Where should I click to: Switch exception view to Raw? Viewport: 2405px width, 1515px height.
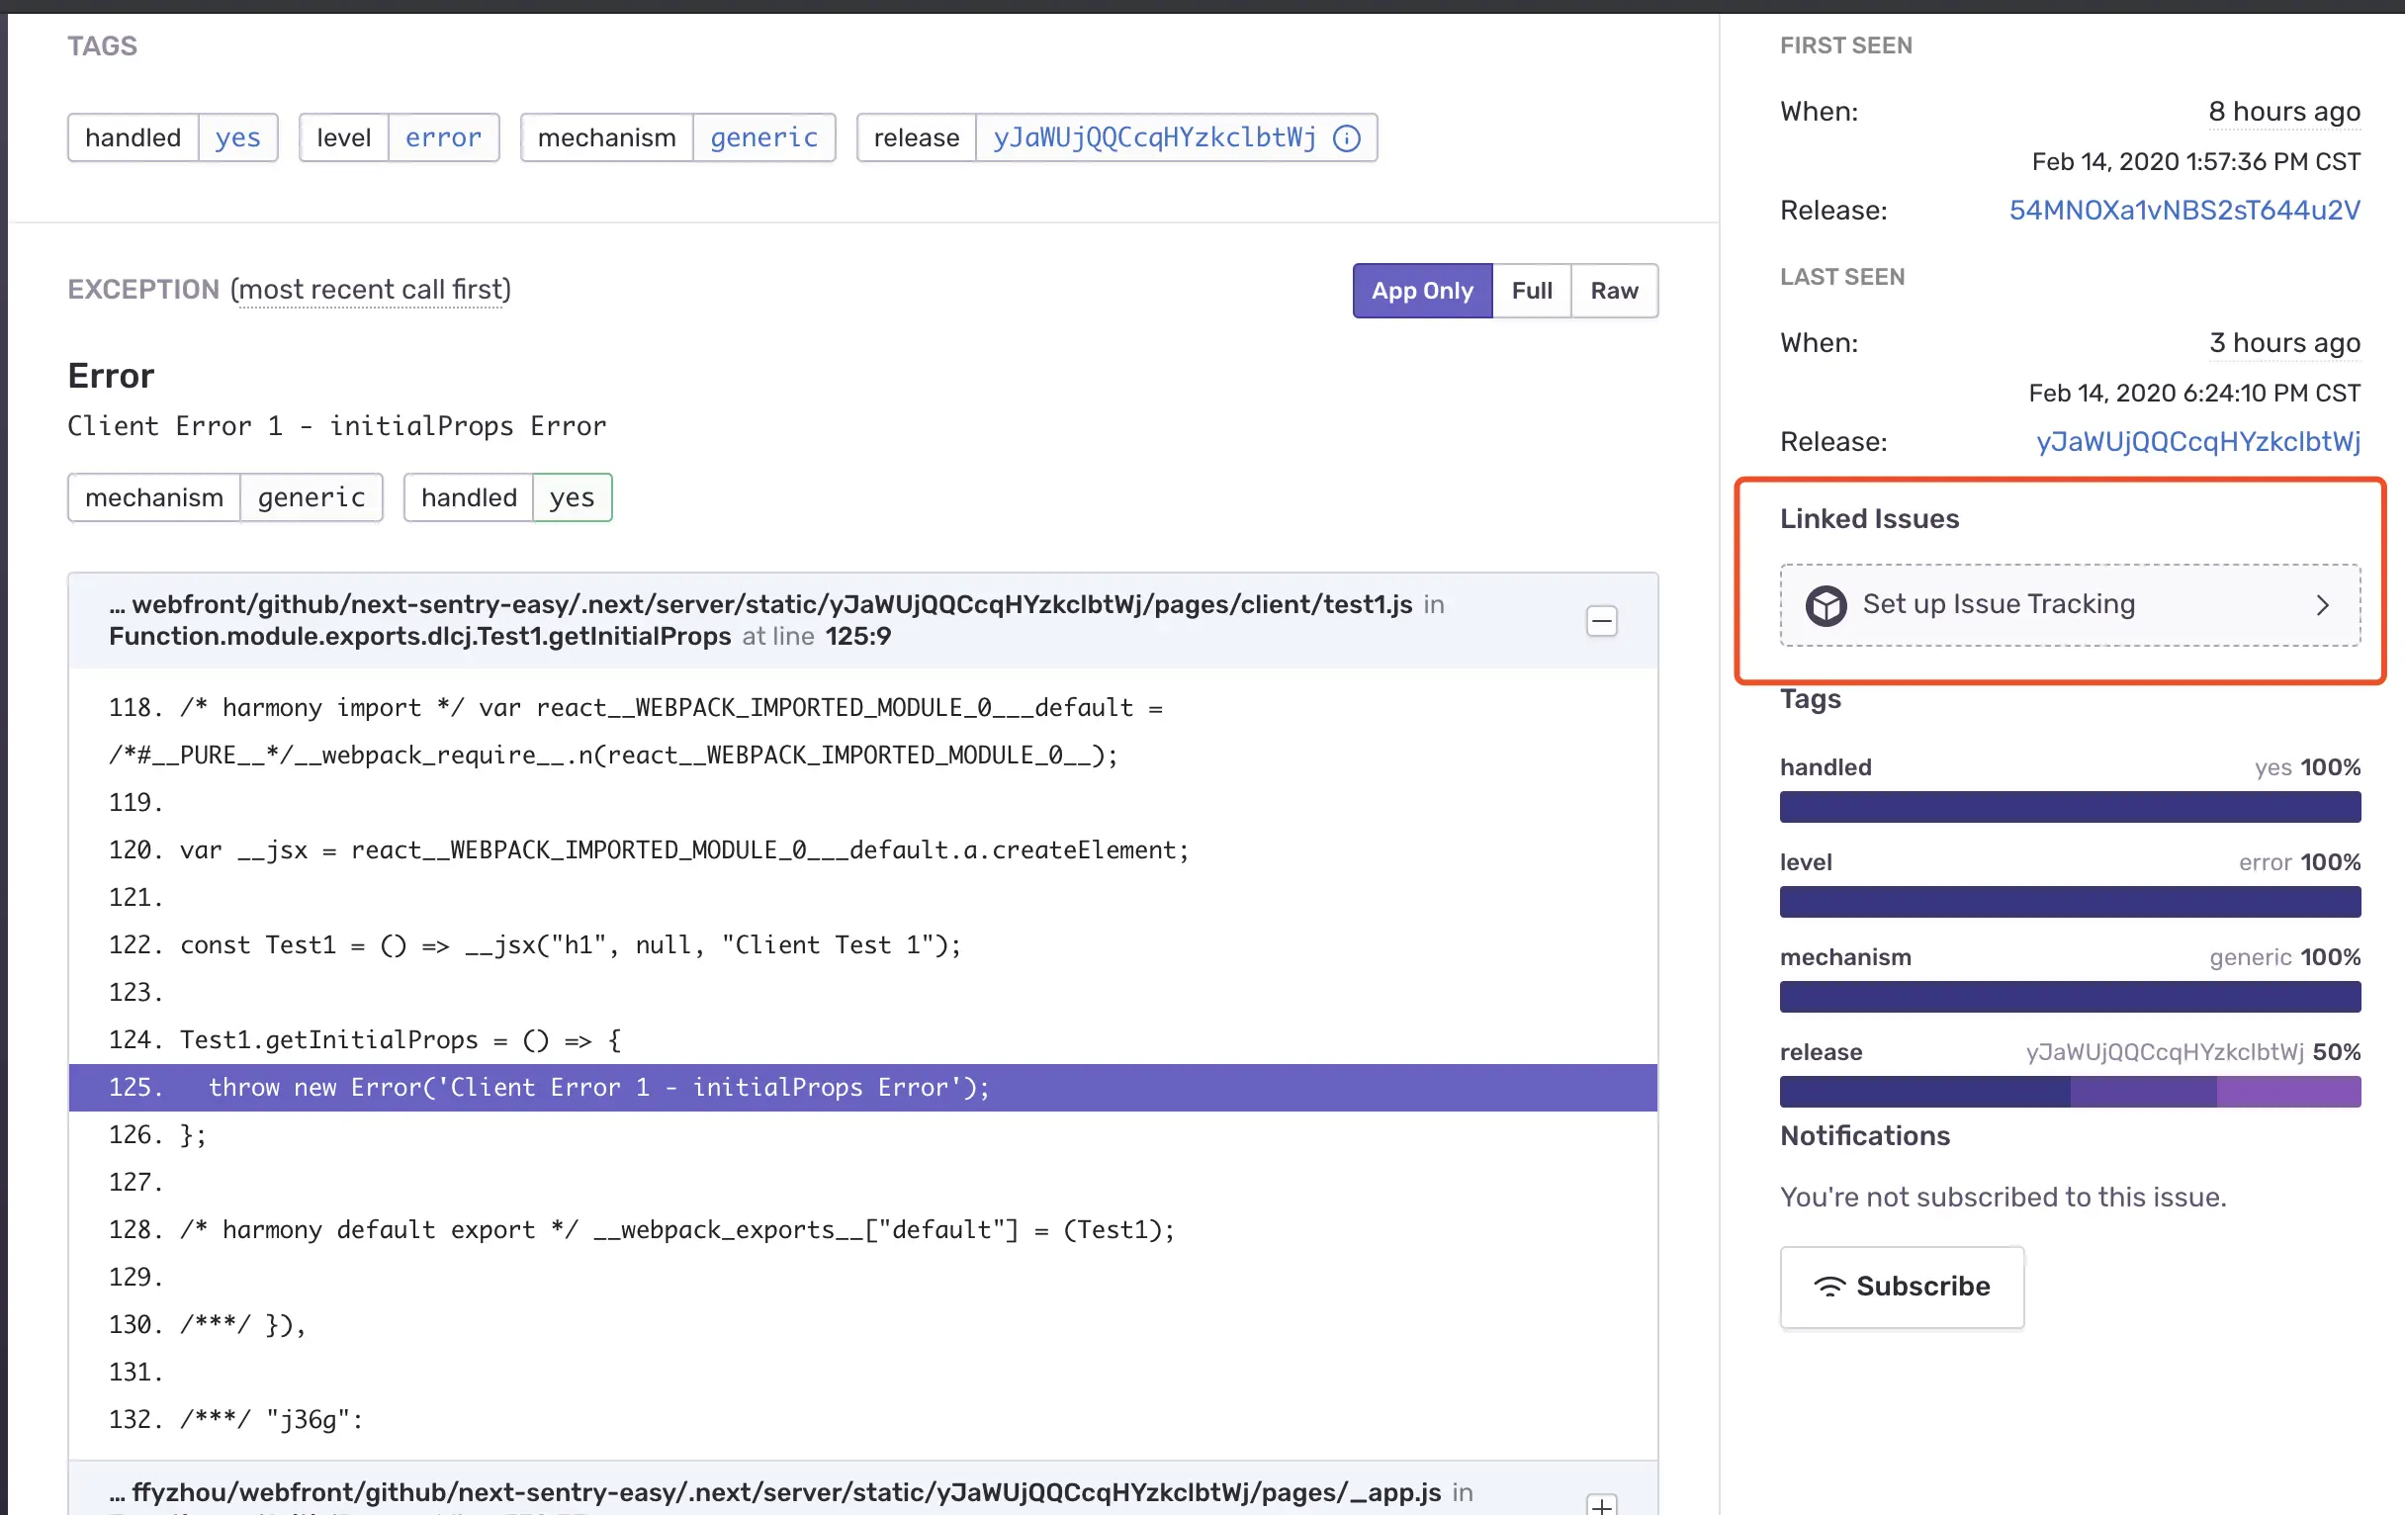pyautogui.click(x=1613, y=291)
